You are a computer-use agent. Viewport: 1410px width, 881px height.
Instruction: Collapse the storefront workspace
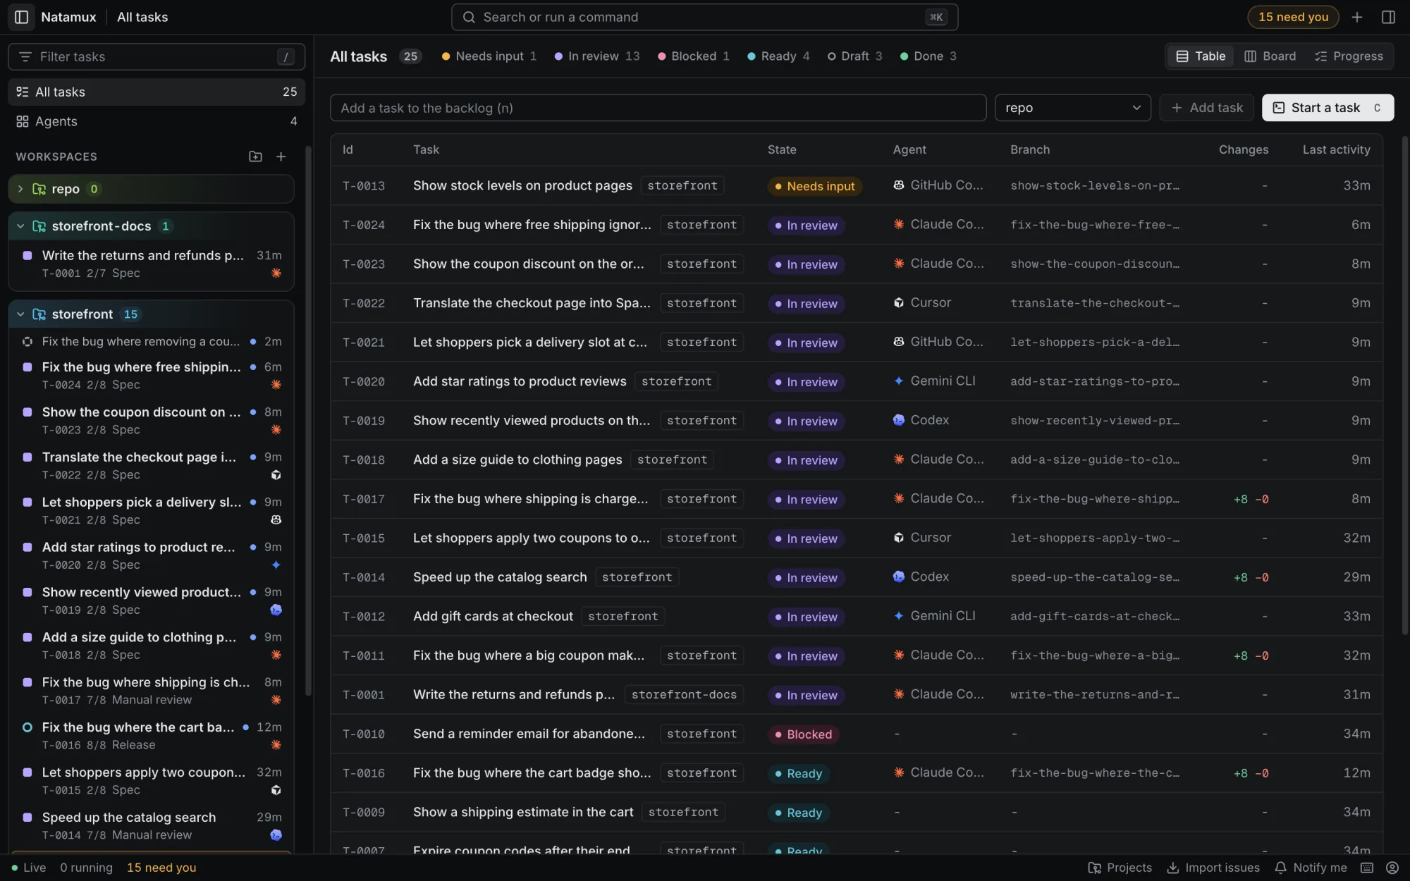[20, 314]
